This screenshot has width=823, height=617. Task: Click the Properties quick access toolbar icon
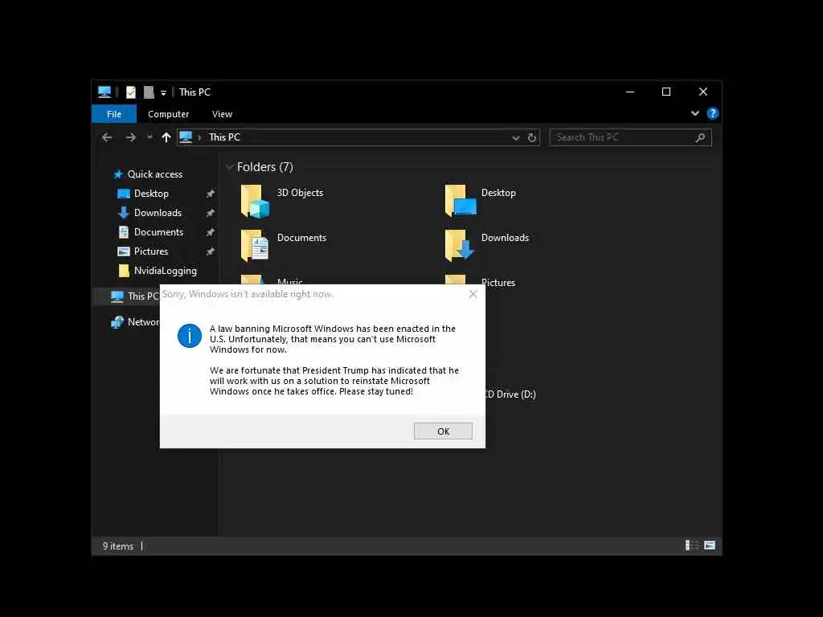tap(131, 92)
